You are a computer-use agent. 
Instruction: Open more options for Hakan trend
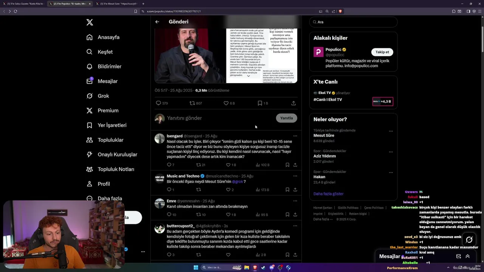(391, 173)
